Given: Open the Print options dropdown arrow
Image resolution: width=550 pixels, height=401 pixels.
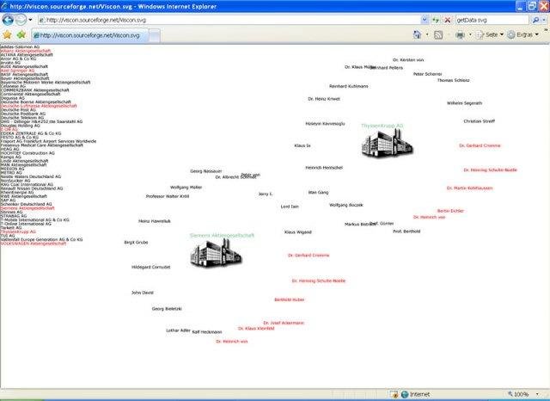Looking at the screenshot, I should pos(470,34).
